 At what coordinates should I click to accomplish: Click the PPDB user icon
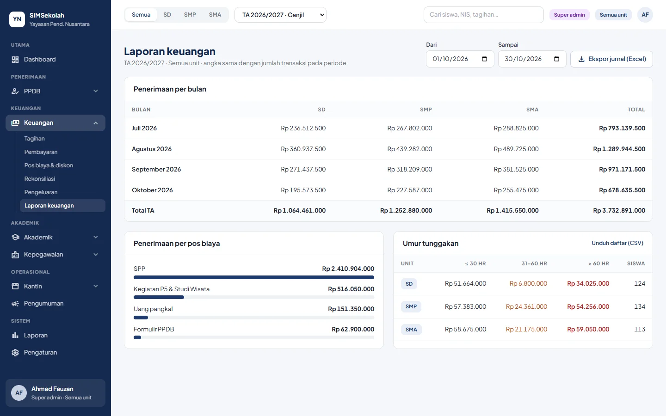(15, 92)
